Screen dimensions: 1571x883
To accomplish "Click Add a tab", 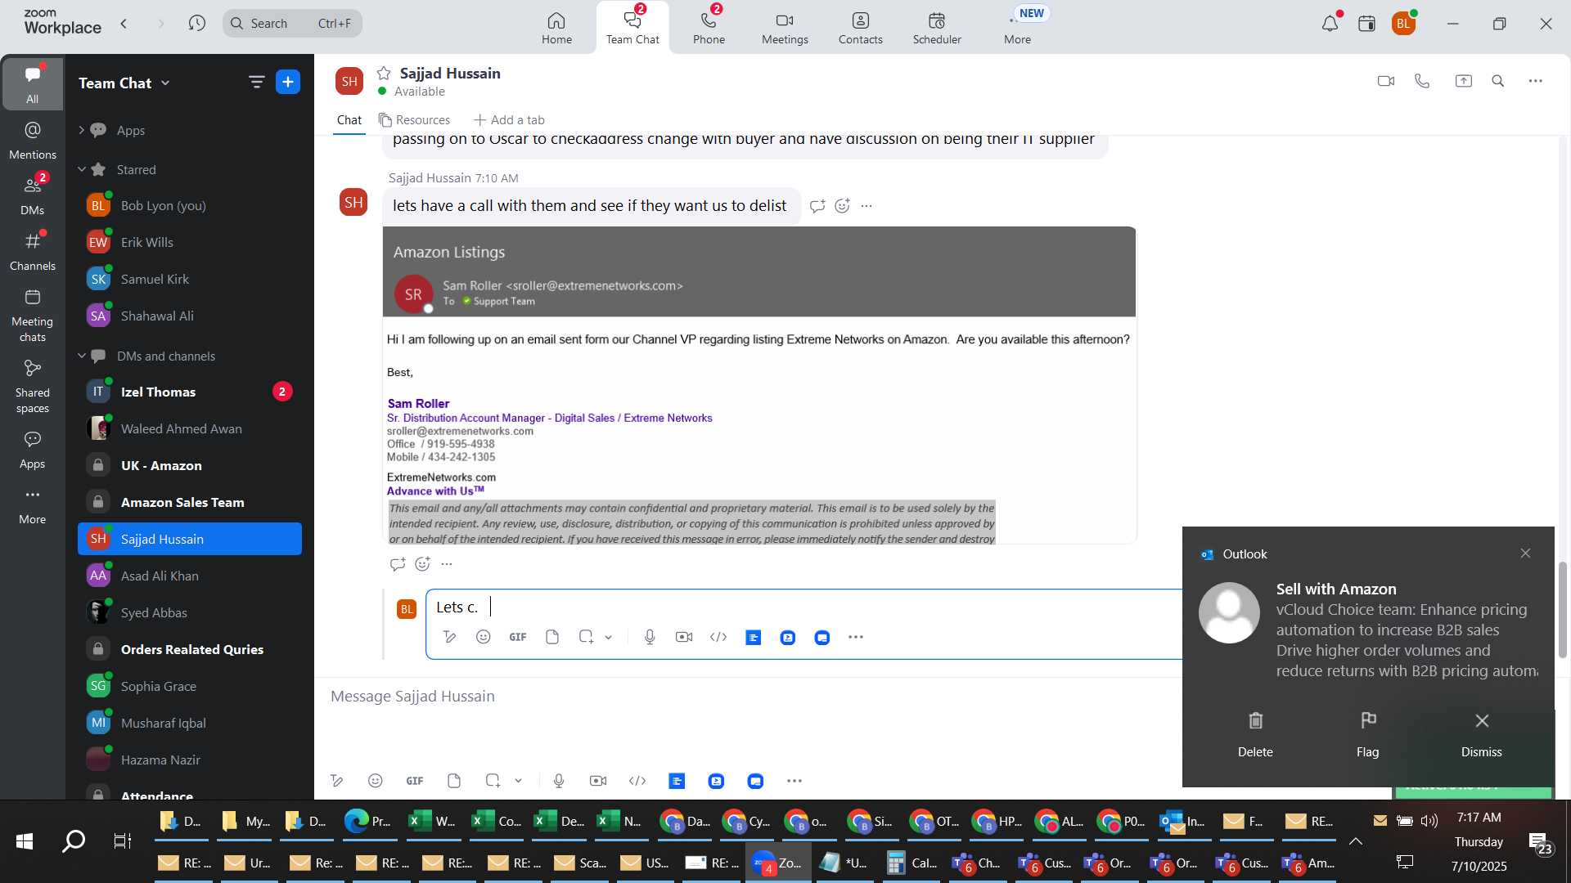I will click(509, 120).
